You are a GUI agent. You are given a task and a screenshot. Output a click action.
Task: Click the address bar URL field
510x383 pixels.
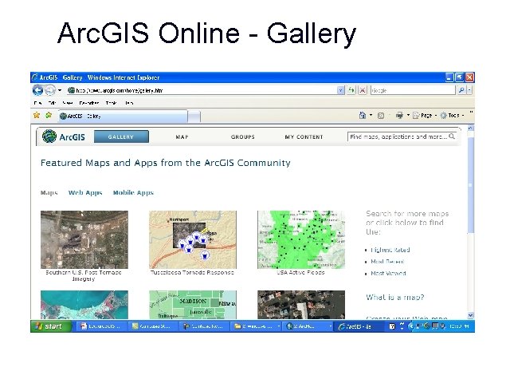pyautogui.click(x=202, y=90)
